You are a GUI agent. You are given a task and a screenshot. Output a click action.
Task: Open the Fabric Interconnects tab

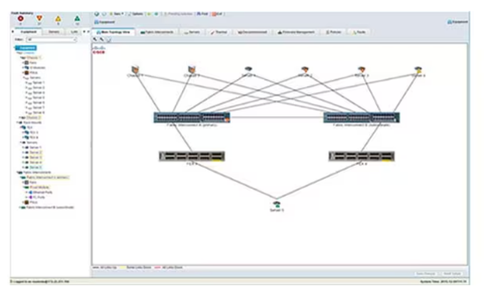(x=157, y=32)
